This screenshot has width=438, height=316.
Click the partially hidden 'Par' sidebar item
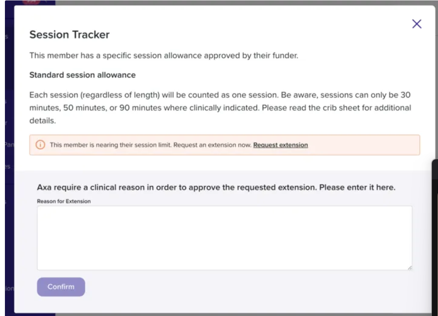(9, 144)
